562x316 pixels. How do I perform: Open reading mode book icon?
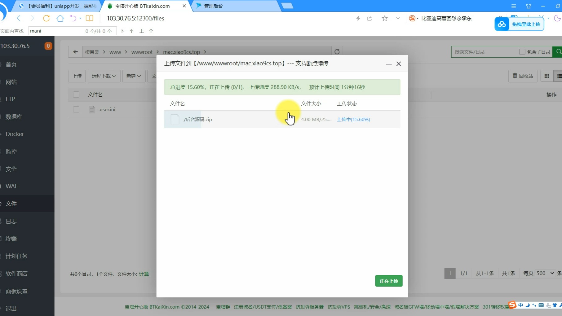pyautogui.click(x=90, y=18)
